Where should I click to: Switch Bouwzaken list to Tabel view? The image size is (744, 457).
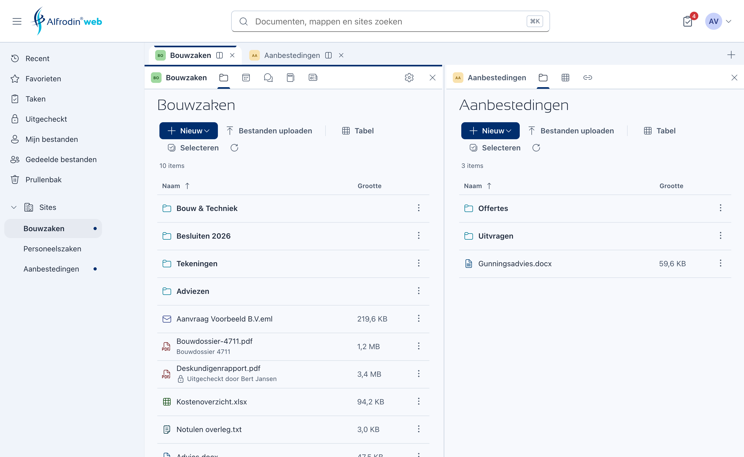pyautogui.click(x=358, y=131)
